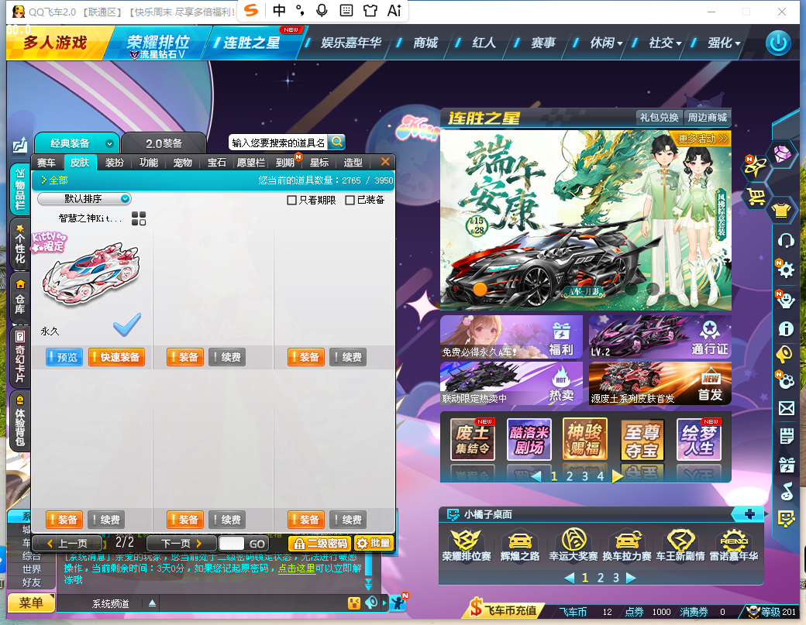Open the grid view icon beside item name

coord(139,218)
